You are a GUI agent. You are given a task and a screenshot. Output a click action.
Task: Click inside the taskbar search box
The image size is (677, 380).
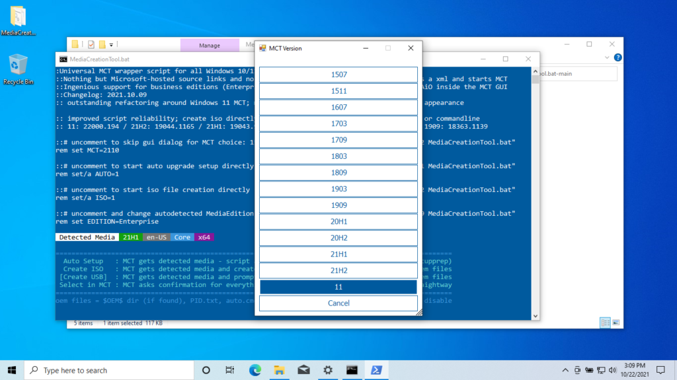point(109,369)
